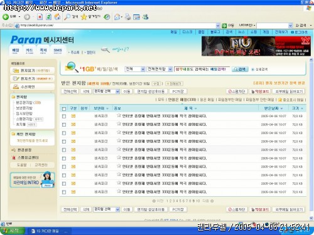This screenshot has height=235, width=314.
Task: Refresh the page using the green arrows icon
Action: (48, 17)
